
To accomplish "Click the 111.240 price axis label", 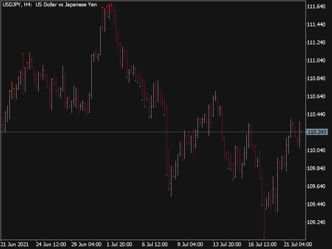I will pos(316,43).
